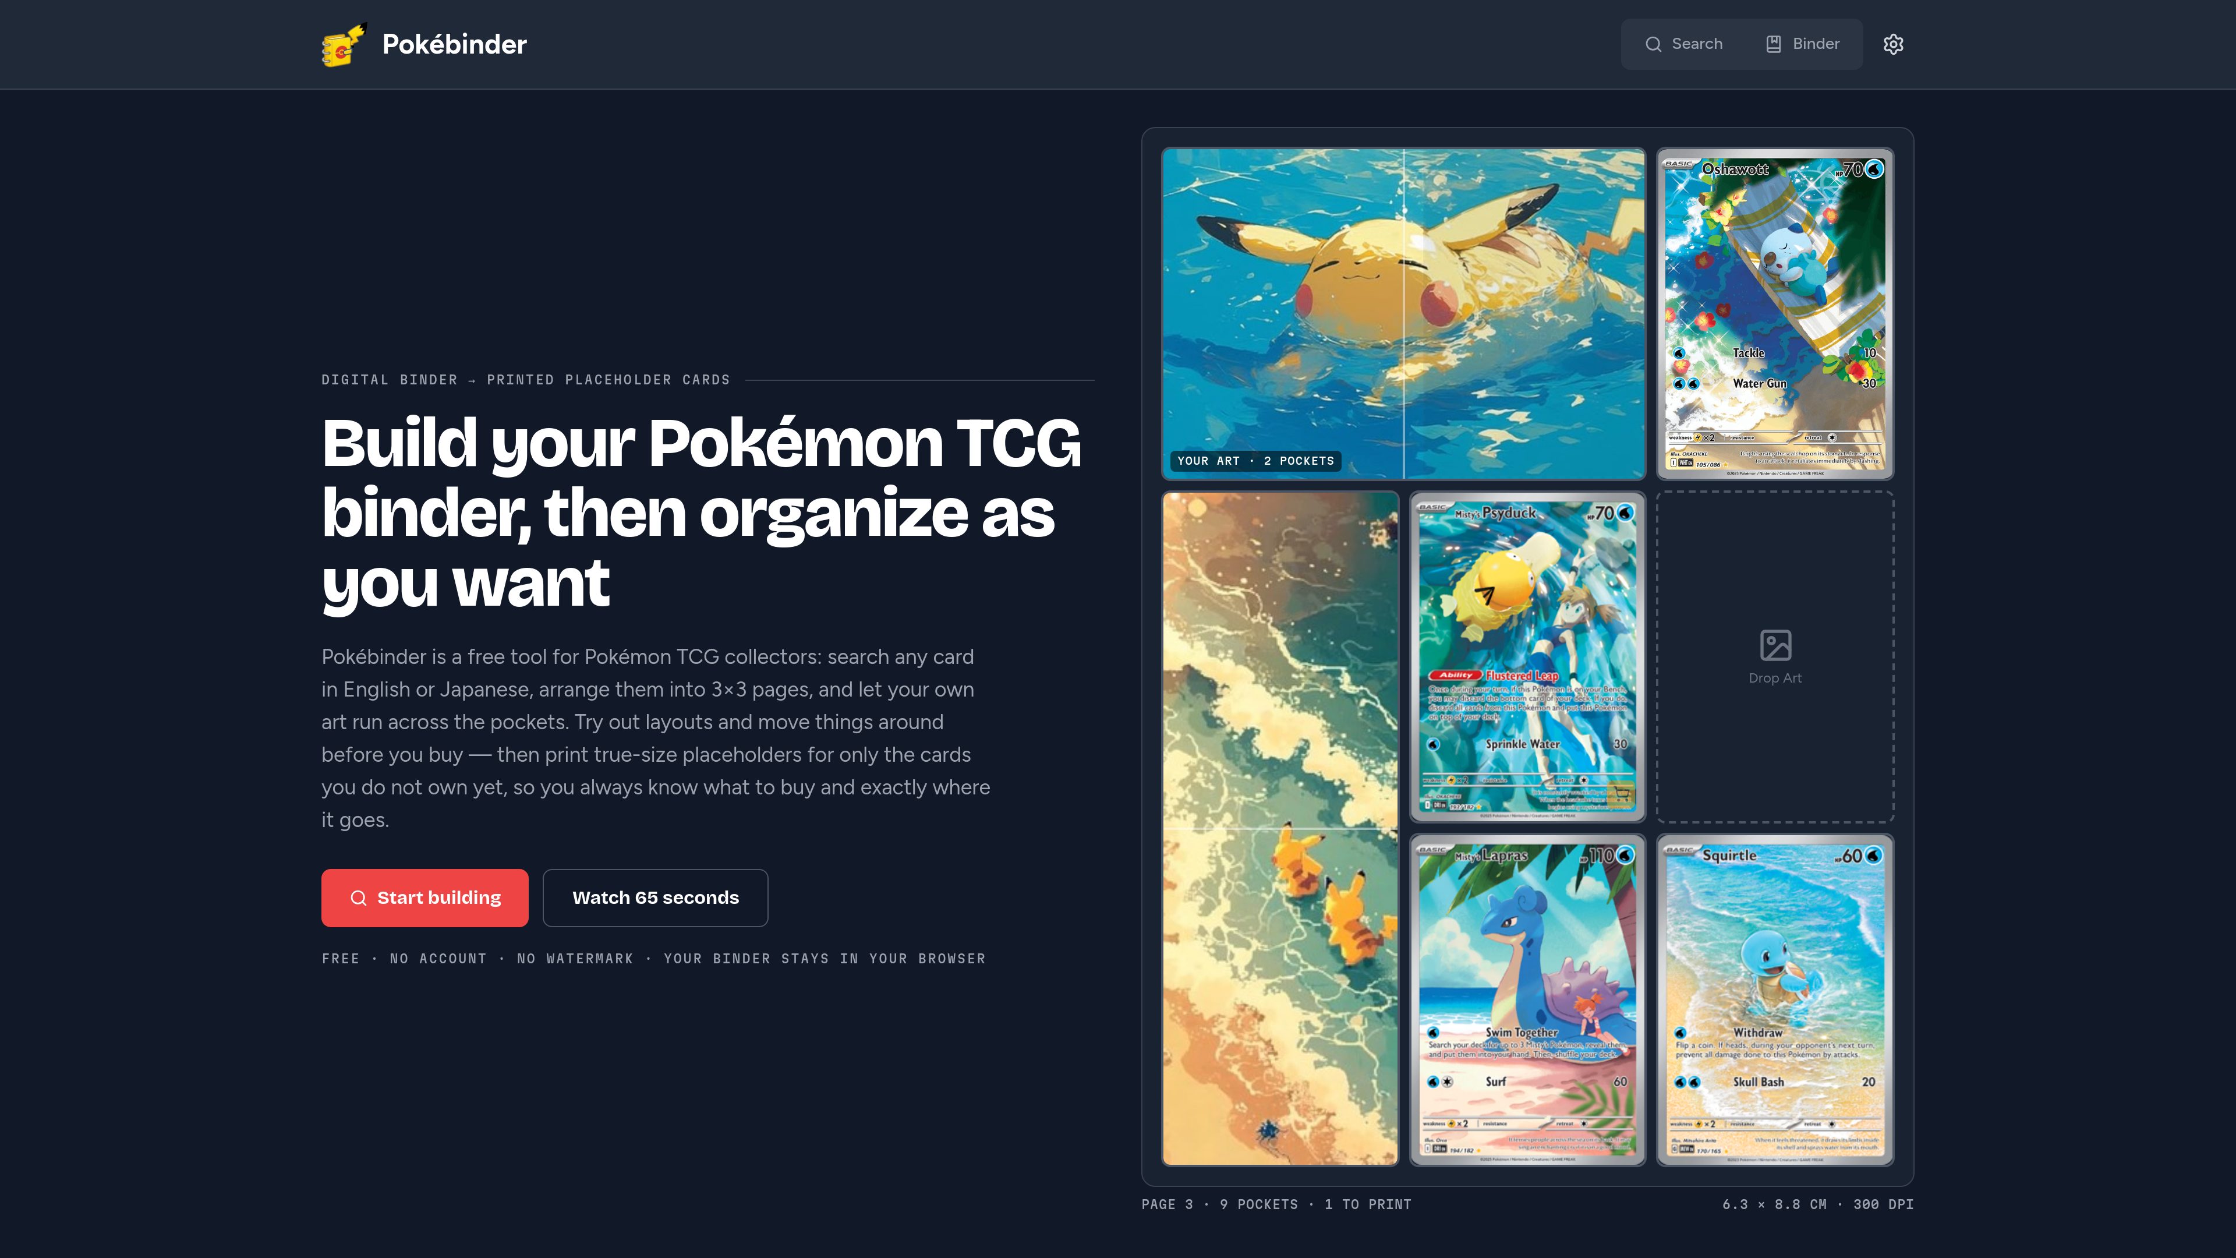Click the Watch 65 seconds button
Viewport: 2236px width, 1258px height.
pyautogui.click(x=655, y=897)
